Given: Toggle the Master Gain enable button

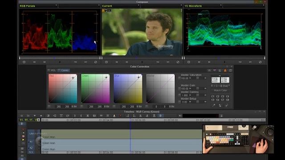Looking at the screenshot, I should 179,88.
